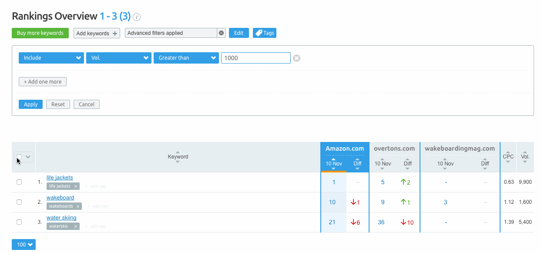Click the Tags button with the tag icon
This screenshot has width=541, height=253.
pyautogui.click(x=264, y=33)
